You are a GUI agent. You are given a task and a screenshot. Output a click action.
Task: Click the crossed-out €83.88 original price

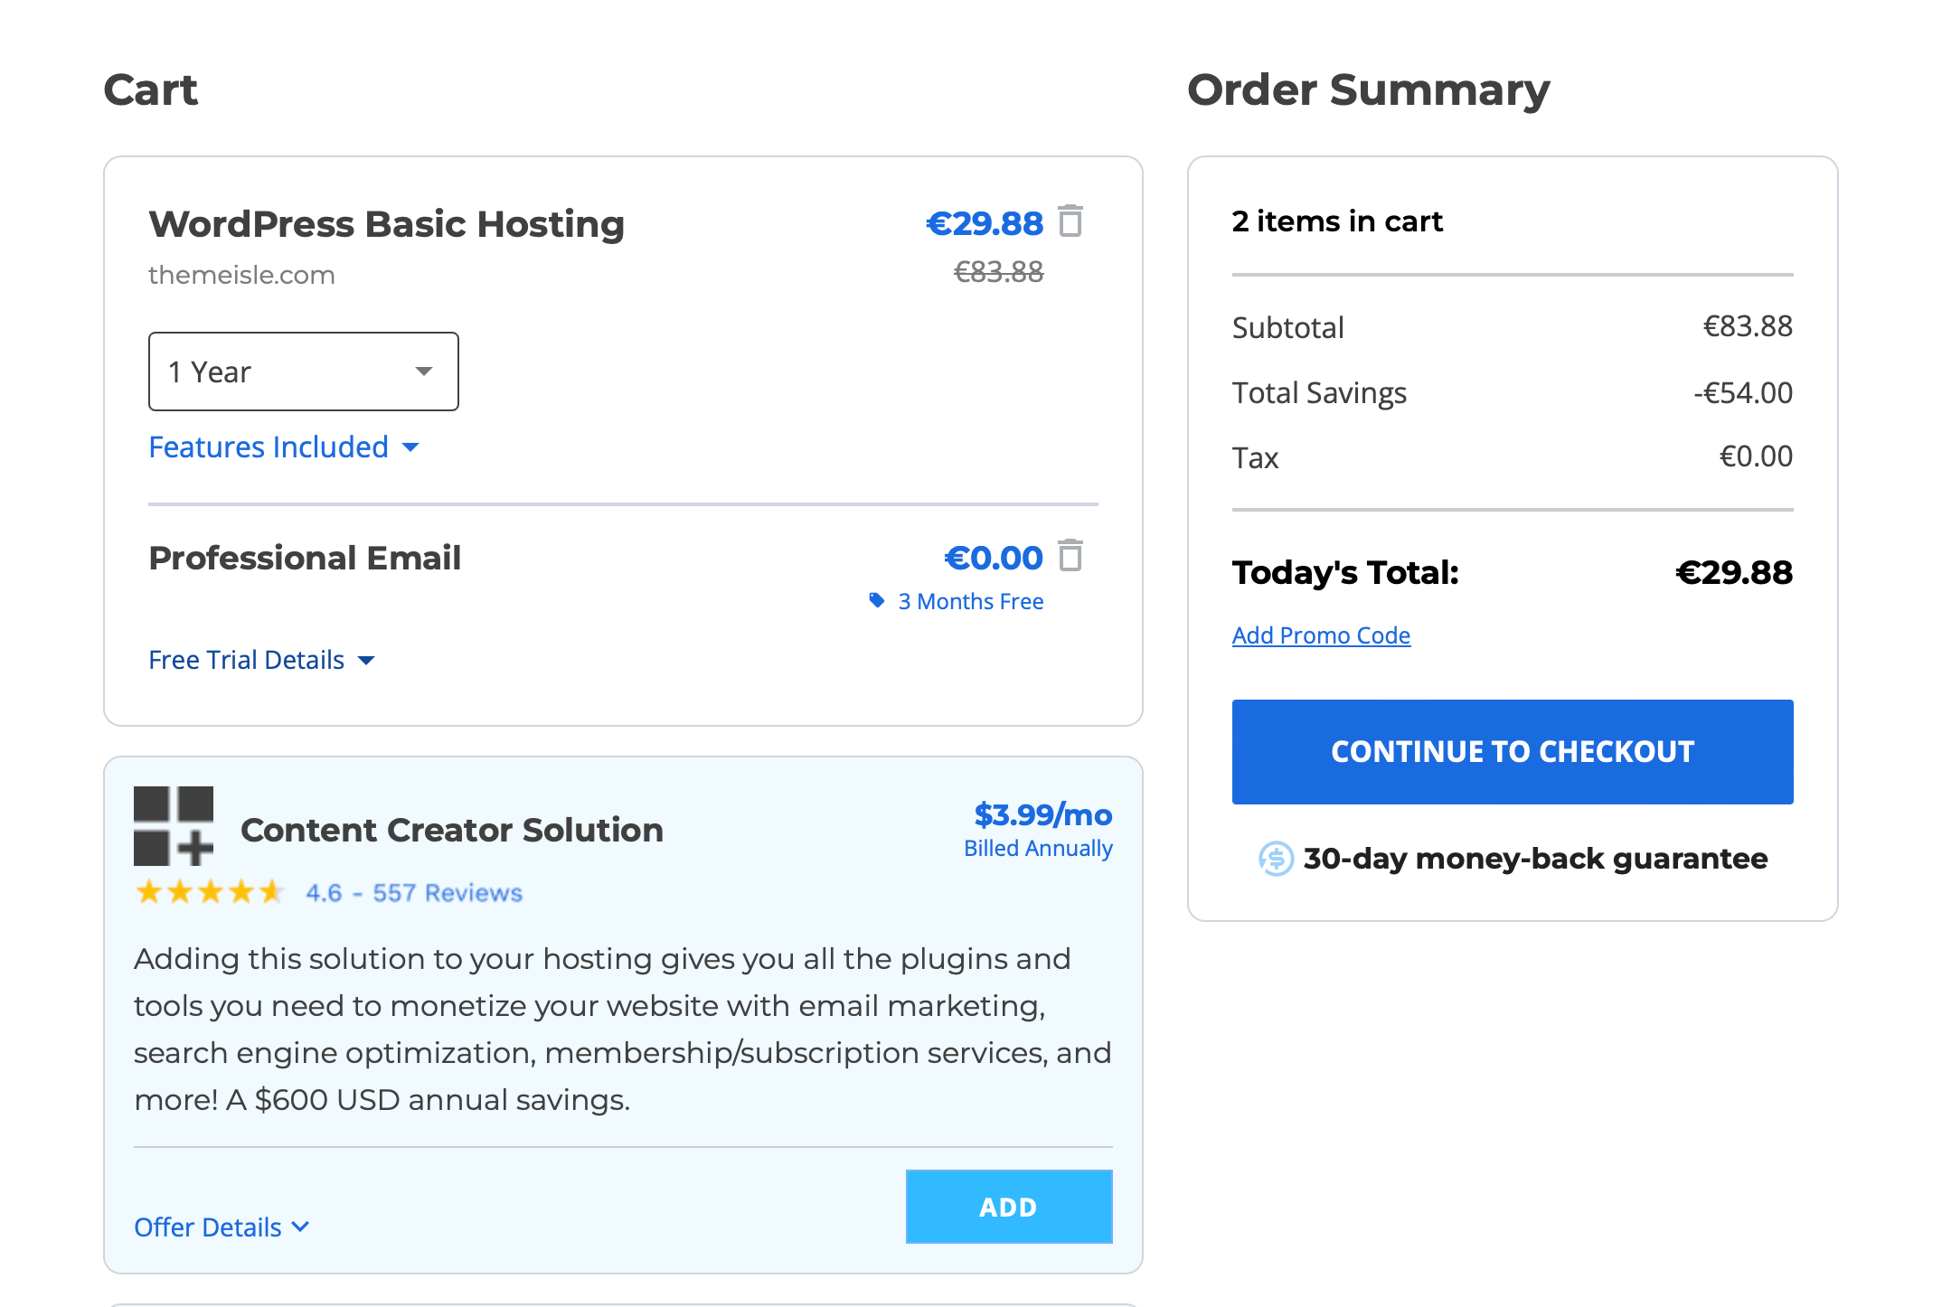pos(996,272)
